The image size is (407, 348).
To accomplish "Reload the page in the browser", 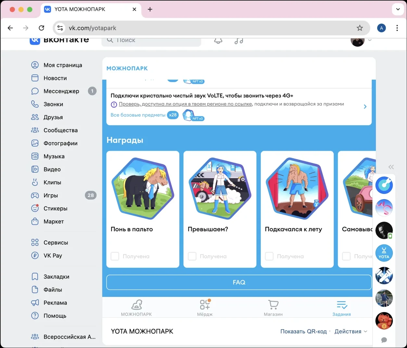I will 41,28.
